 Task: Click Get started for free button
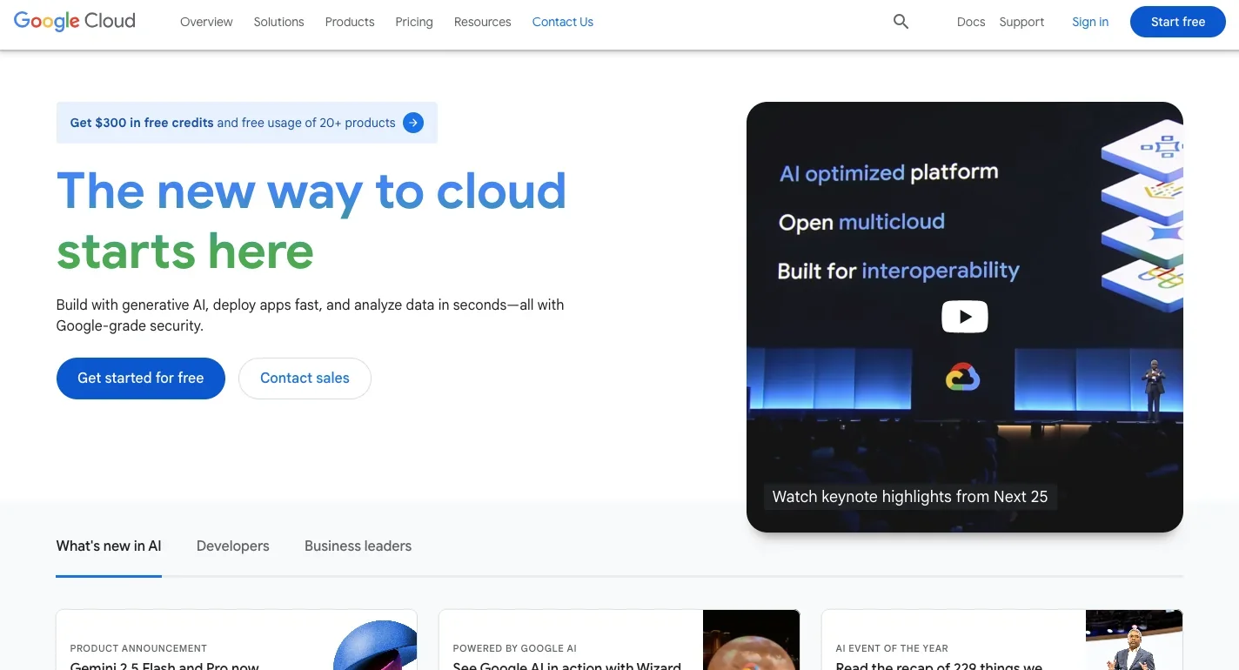[x=141, y=379]
